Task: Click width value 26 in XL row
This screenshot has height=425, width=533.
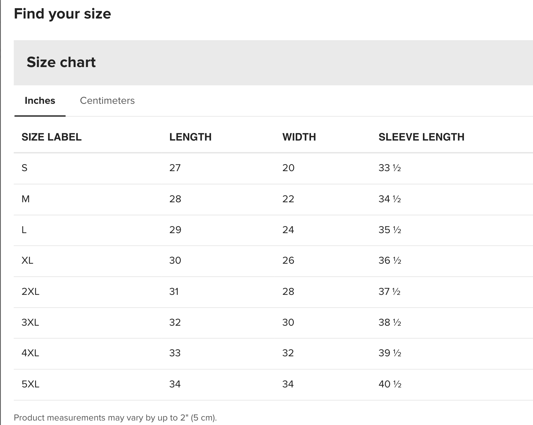Action: tap(288, 260)
